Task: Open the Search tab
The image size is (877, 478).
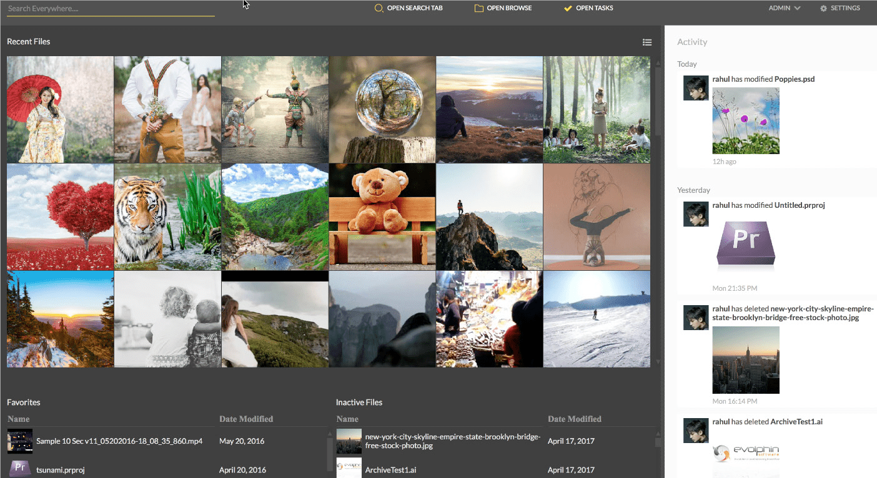Action: 408,8
